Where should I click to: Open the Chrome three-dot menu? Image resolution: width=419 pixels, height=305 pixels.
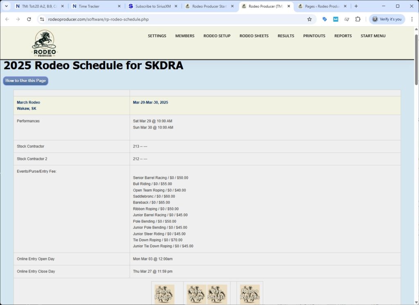pyautogui.click(x=412, y=19)
